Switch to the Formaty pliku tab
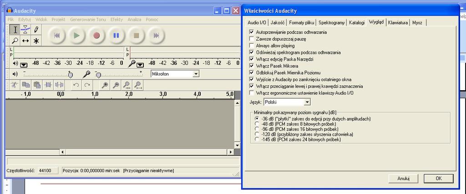The width and height of the screenshot is (466, 194). point(301,23)
